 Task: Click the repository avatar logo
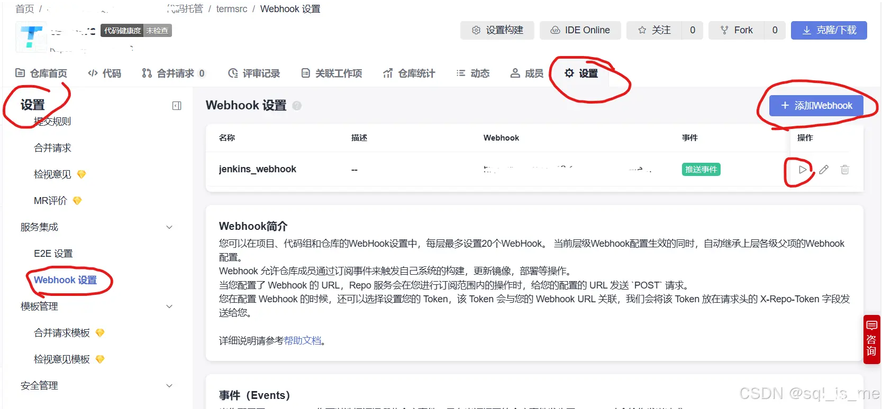(x=31, y=37)
